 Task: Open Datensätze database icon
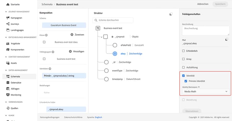(x=8, y=83)
